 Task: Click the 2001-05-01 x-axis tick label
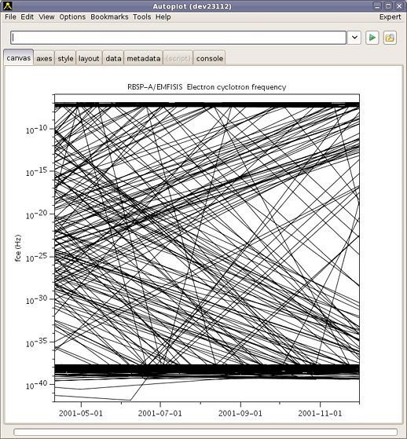81,413
